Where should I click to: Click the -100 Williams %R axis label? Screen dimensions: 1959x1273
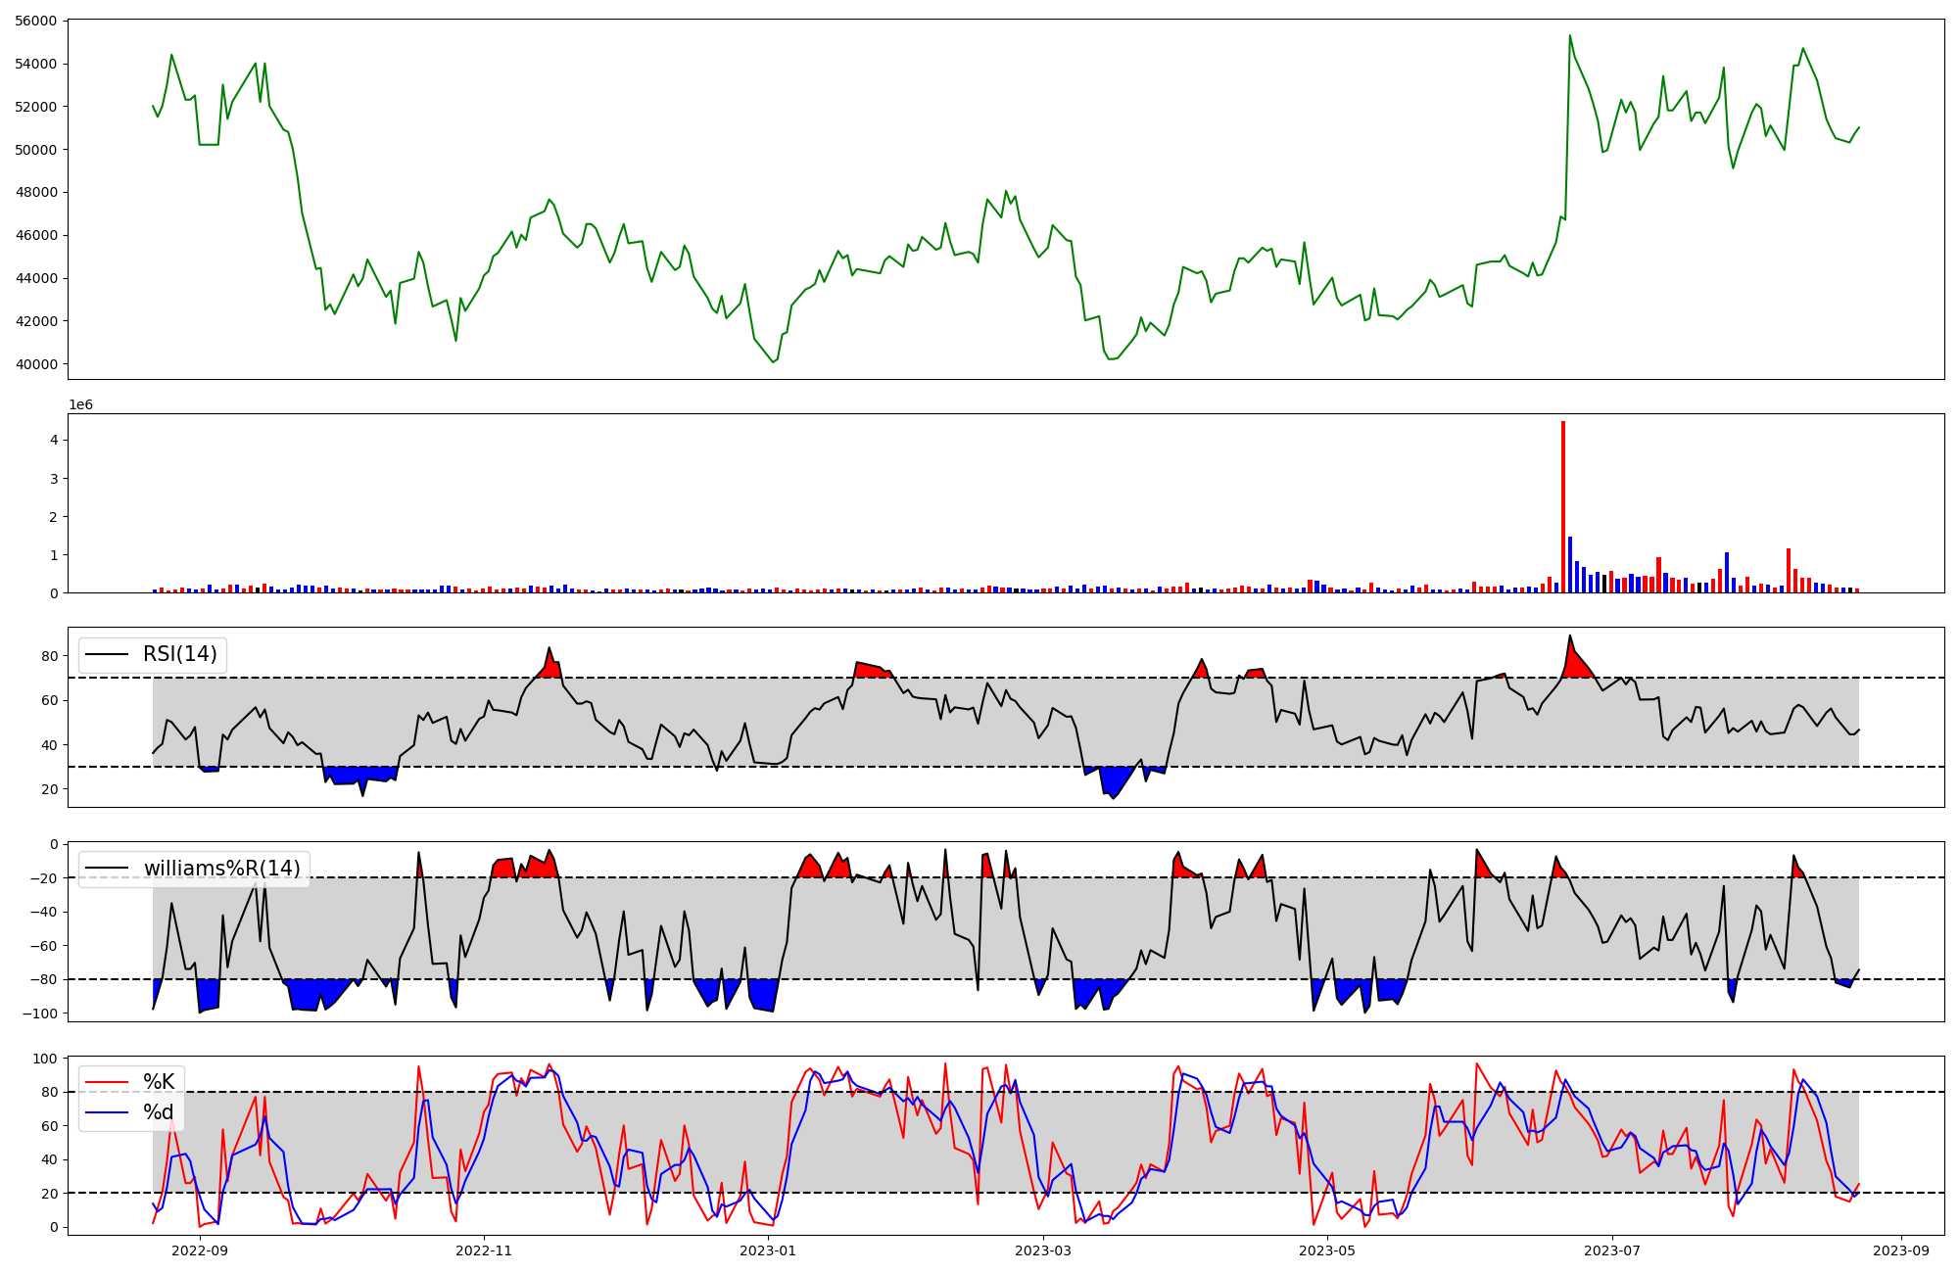(40, 1014)
